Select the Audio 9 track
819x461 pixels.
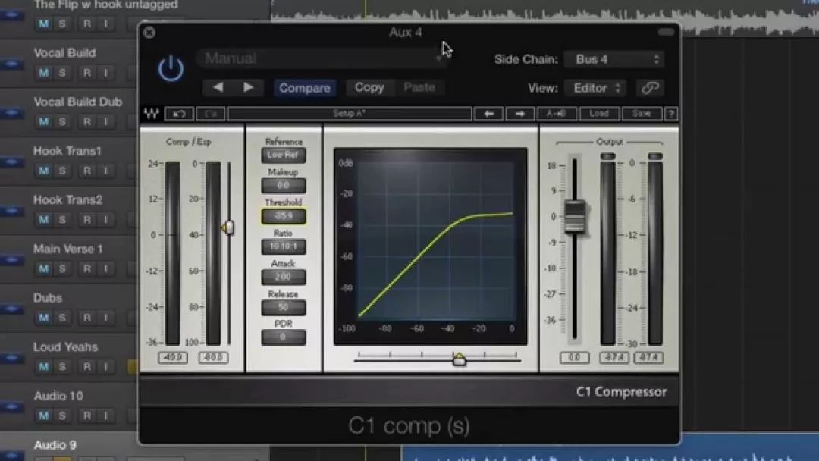55,445
